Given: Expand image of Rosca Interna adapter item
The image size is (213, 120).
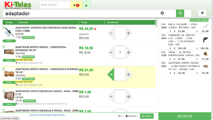Looking at the screenshot, I should 4,69.
